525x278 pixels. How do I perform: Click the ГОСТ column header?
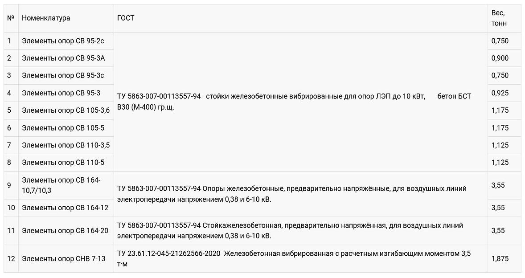(x=126, y=18)
